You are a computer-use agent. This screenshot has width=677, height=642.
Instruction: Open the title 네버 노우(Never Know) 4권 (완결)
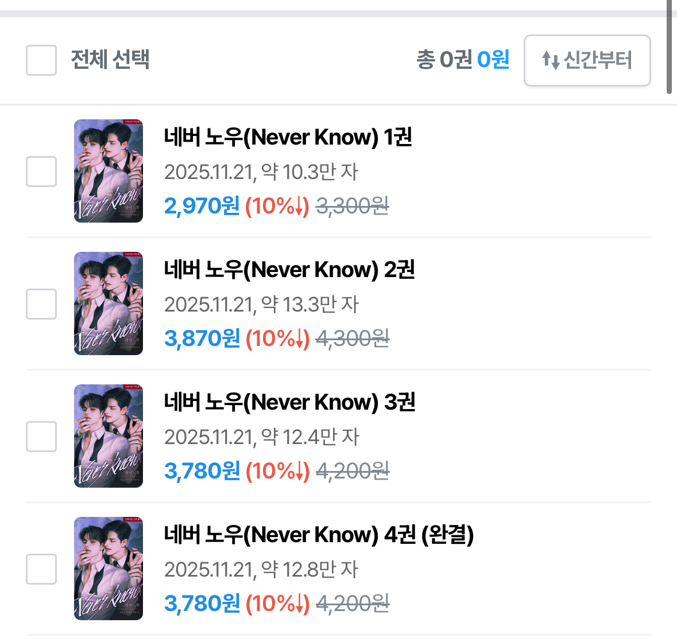coord(319,535)
